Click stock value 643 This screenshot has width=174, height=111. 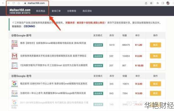tap(111, 93)
